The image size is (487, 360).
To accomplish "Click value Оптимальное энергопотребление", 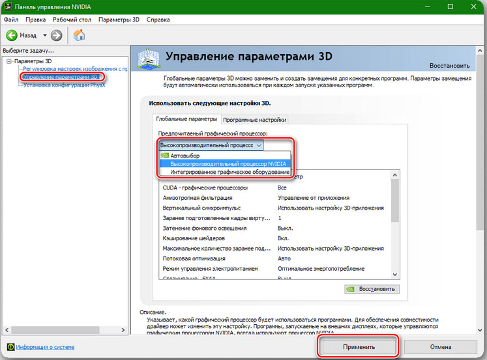I will (x=321, y=268).
